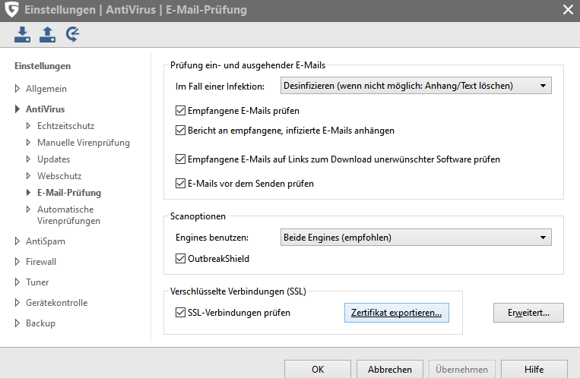Open the 'Engines benutzen' dropdown
580x378 pixels.
(416, 238)
